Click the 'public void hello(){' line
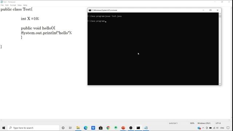Screen dimensions: 233x131 pyautogui.click(x=38, y=28)
